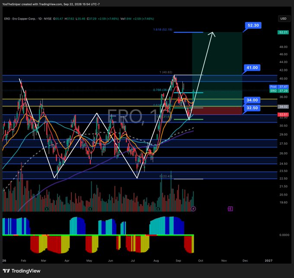Click the Aug label on time axis
Image resolution: width=294 pixels, height=278 pixels.
(156, 261)
